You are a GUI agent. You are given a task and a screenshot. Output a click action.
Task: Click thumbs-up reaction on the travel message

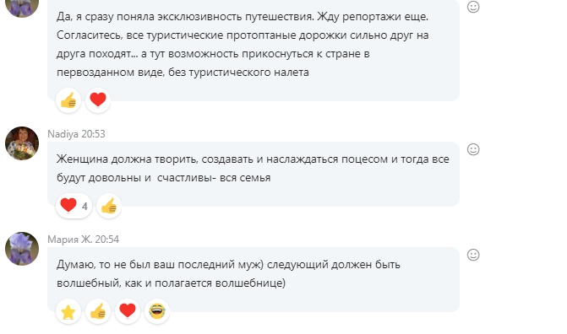[68, 100]
